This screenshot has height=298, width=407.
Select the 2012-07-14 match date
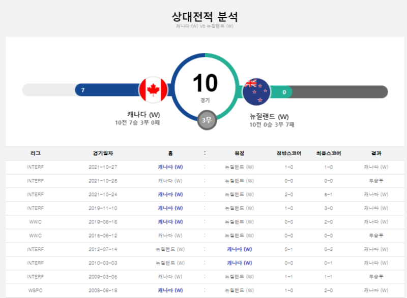pyautogui.click(x=103, y=249)
